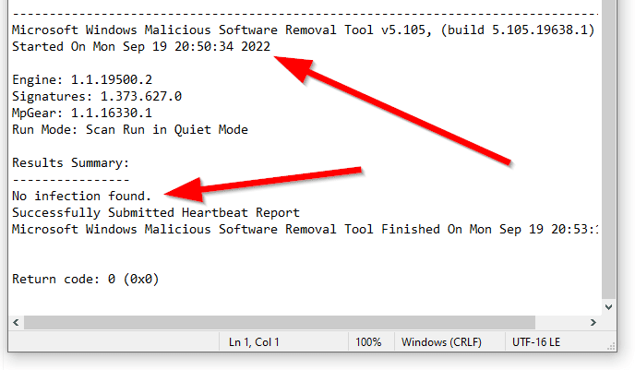Click the 'Return code: 0 (0x0)' line

coord(86,279)
